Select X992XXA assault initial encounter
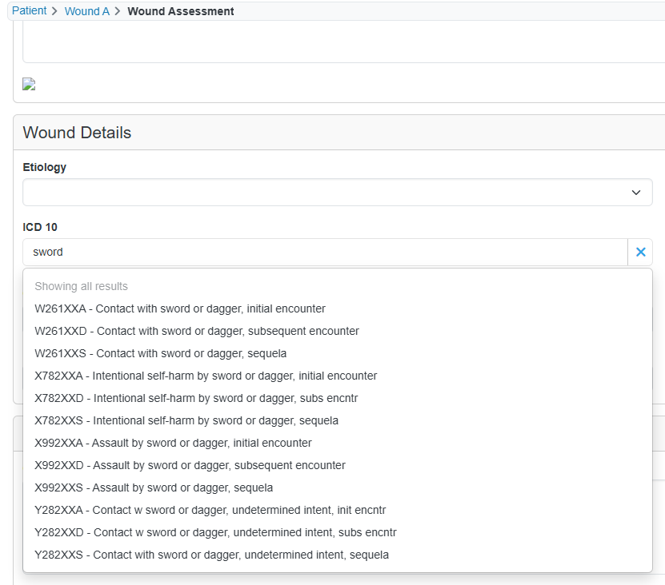This screenshot has height=585, width=665. 337,443
